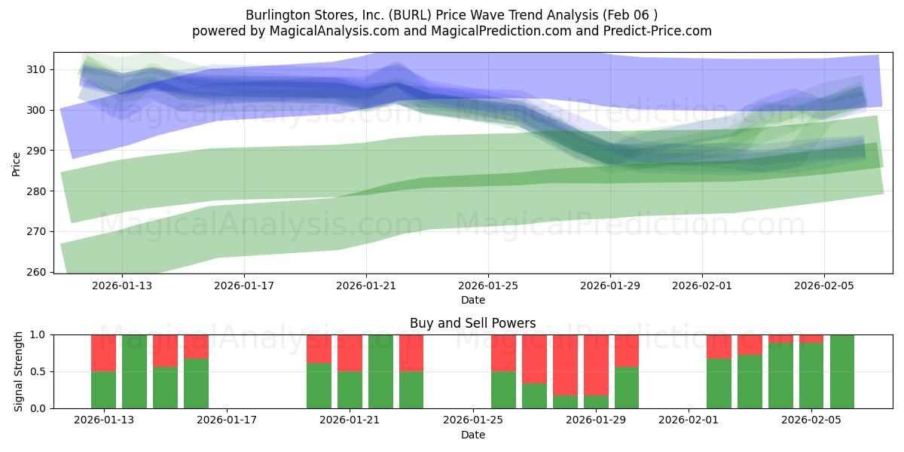Click 2026-01-17 date tick on price chart
The height and width of the screenshot is (452, 904).
pyautogui.click(x=245, y=286)
